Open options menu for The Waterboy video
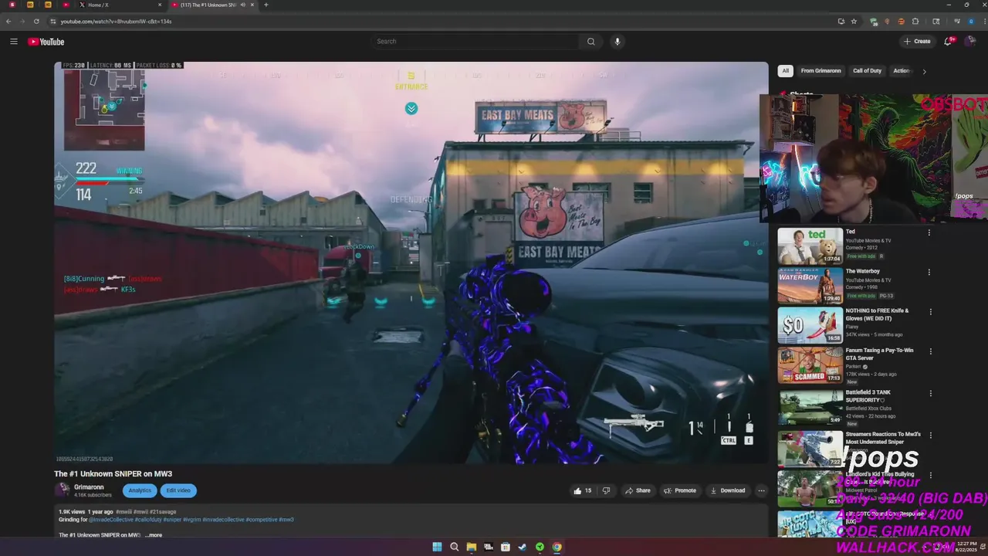988x556 pixels. coord(929,272)
